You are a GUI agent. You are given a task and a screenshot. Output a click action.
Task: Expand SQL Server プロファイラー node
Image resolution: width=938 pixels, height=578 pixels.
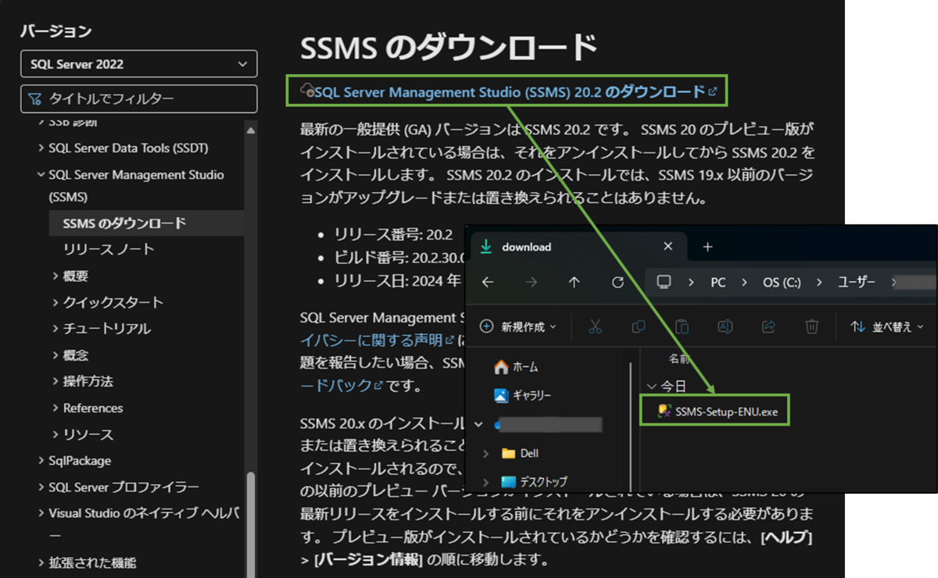point(41,487)
